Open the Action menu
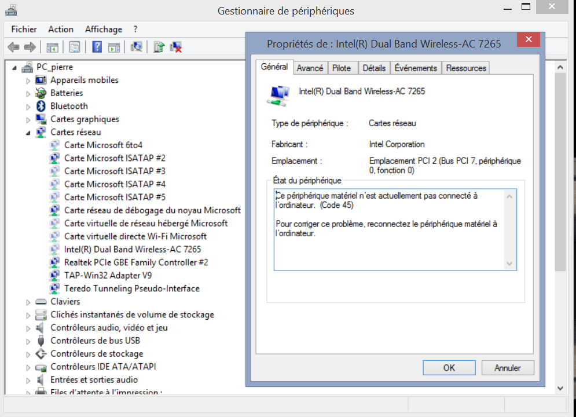Viewport: 576px width, 417px height. 61,29
